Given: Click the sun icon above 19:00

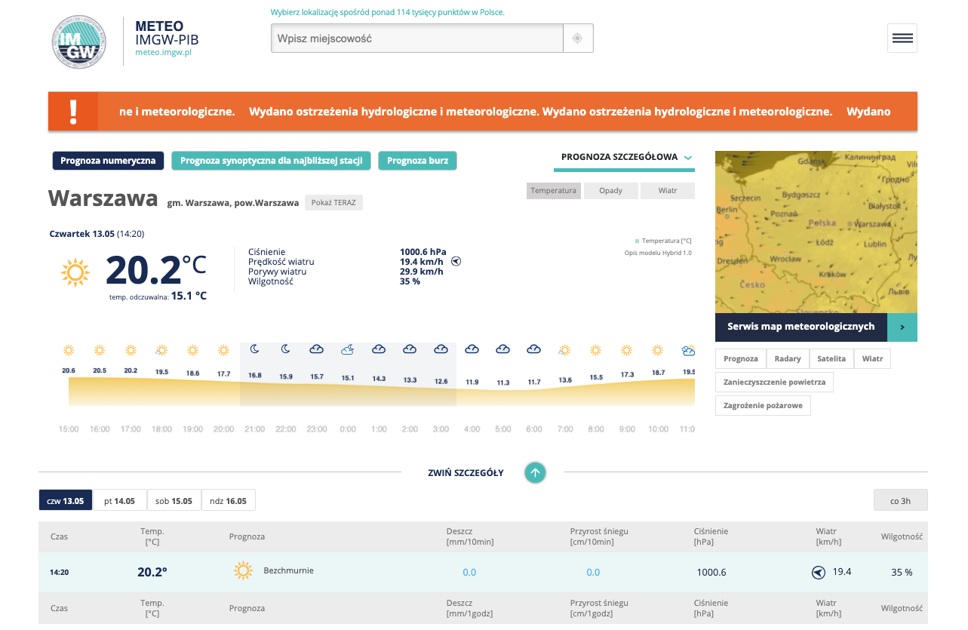Looking at the screenshot, I should pos(192,350).
